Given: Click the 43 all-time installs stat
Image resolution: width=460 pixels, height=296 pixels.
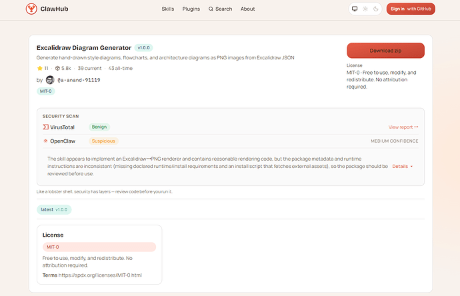Looking at the screenshot, I should 120,69.
